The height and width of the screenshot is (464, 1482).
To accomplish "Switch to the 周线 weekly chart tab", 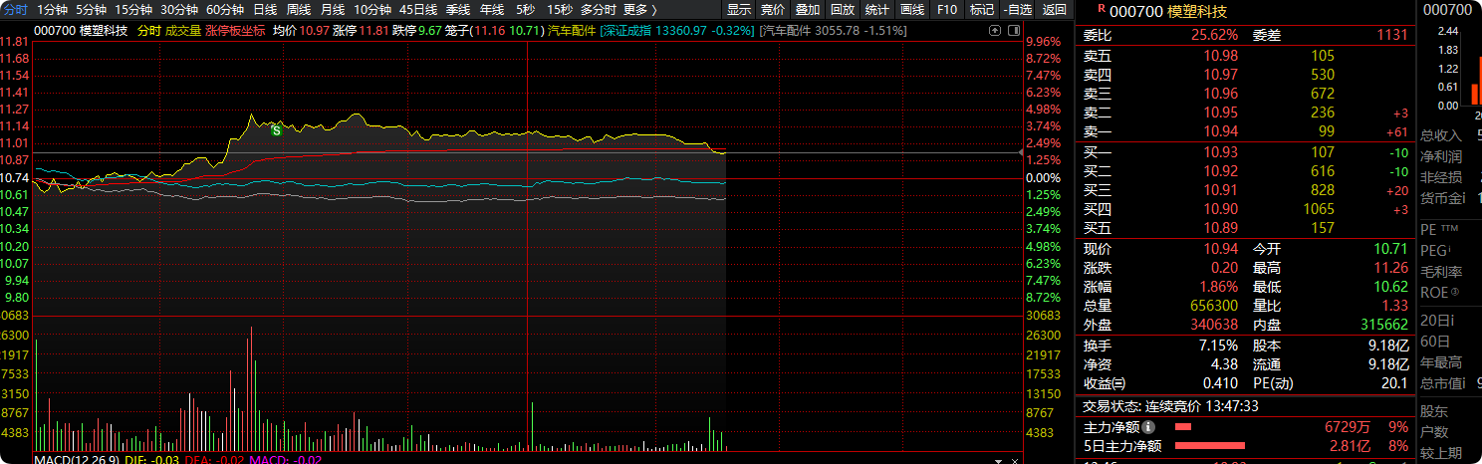I will [x=299, y=9].
